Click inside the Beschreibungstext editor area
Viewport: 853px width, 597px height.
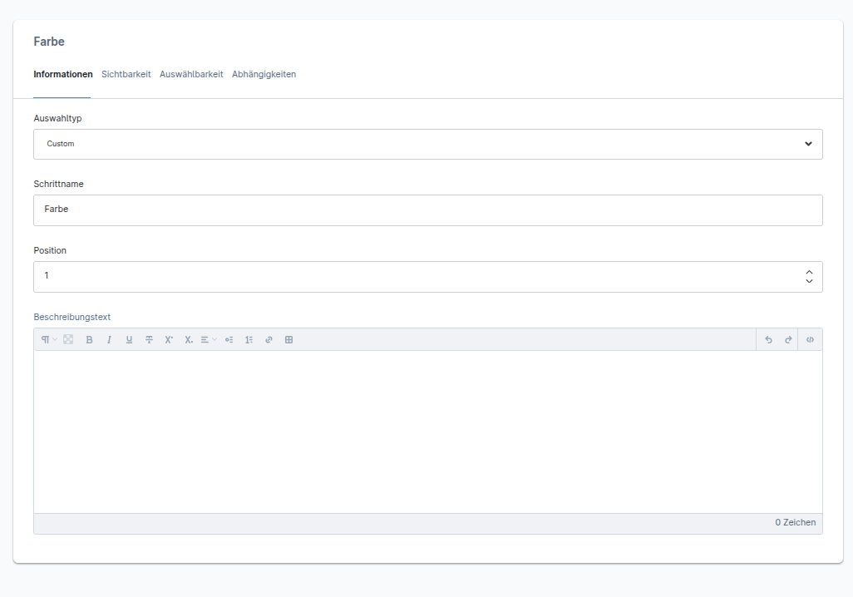point(427,432)
